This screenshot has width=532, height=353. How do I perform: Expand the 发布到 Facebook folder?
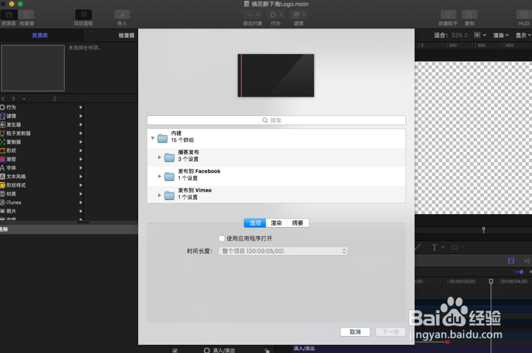[160, 176]
